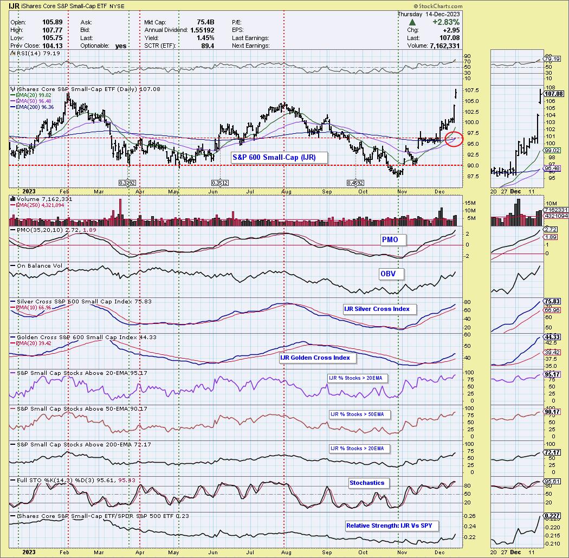
Task: Click the 72.17 value tag on right axis
Action: [552, 452]
